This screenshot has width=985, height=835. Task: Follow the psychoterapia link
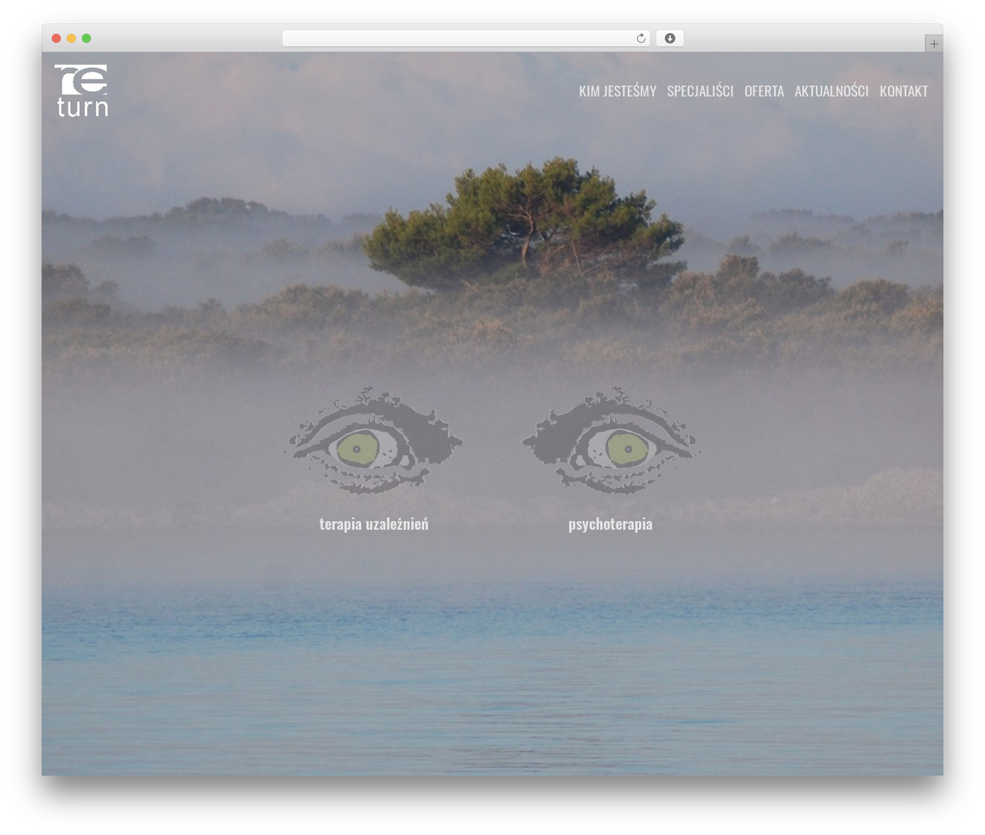[610, 525]
